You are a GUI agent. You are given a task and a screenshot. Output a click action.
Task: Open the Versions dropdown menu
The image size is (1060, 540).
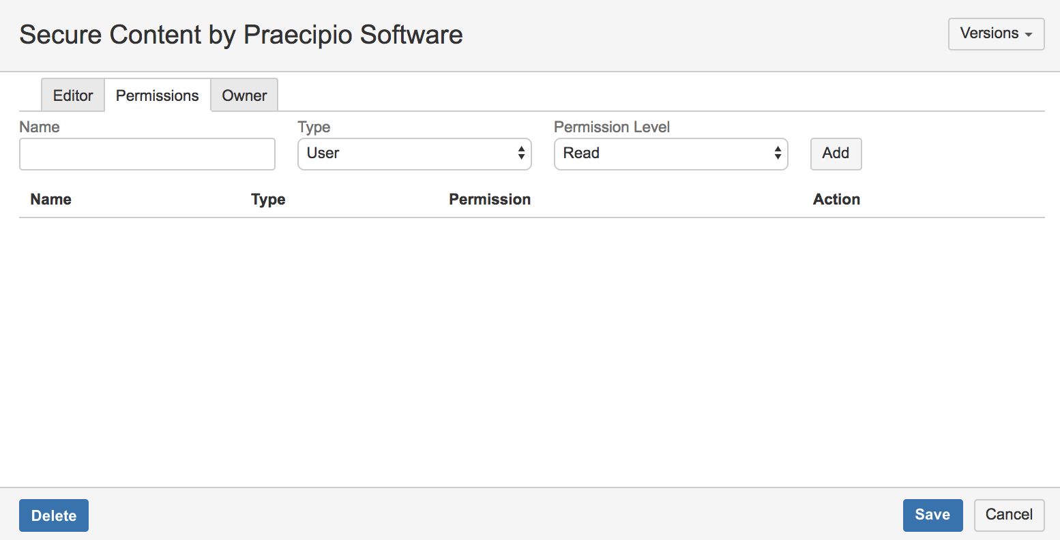[x=996, y=34]
